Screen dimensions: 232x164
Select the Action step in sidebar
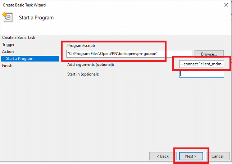click(x=8, y=52)
